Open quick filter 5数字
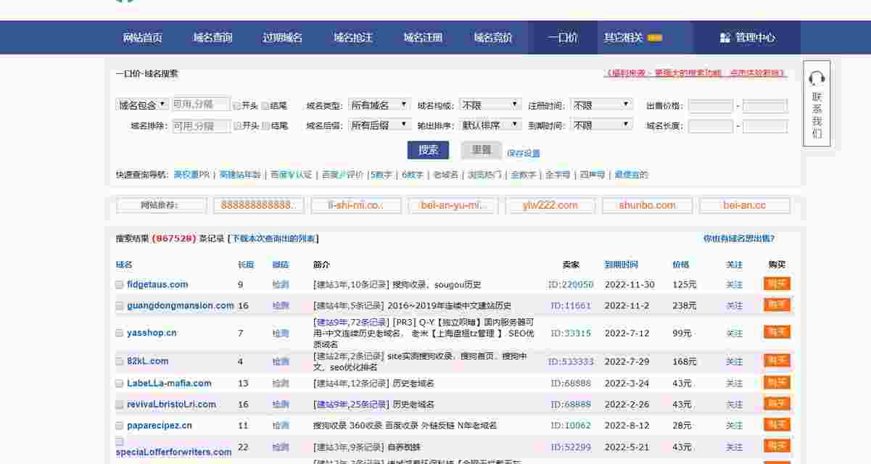 point(381,175)
